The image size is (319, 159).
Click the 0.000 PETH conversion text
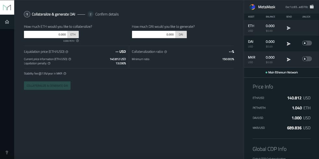pos(69,41)
